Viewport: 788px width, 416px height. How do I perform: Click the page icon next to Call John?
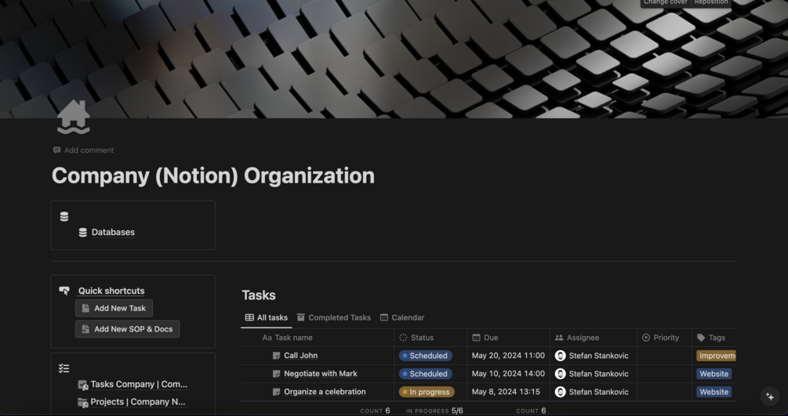[276, 356]
